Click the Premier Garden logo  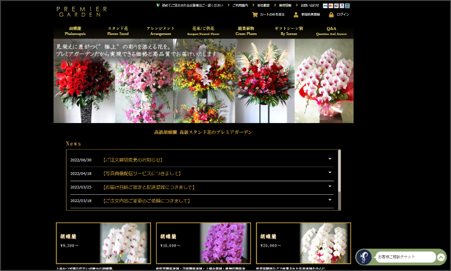tap(81, 11)
